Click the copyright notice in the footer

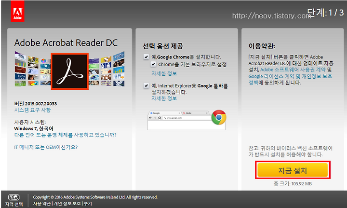(x=95, y=197)
